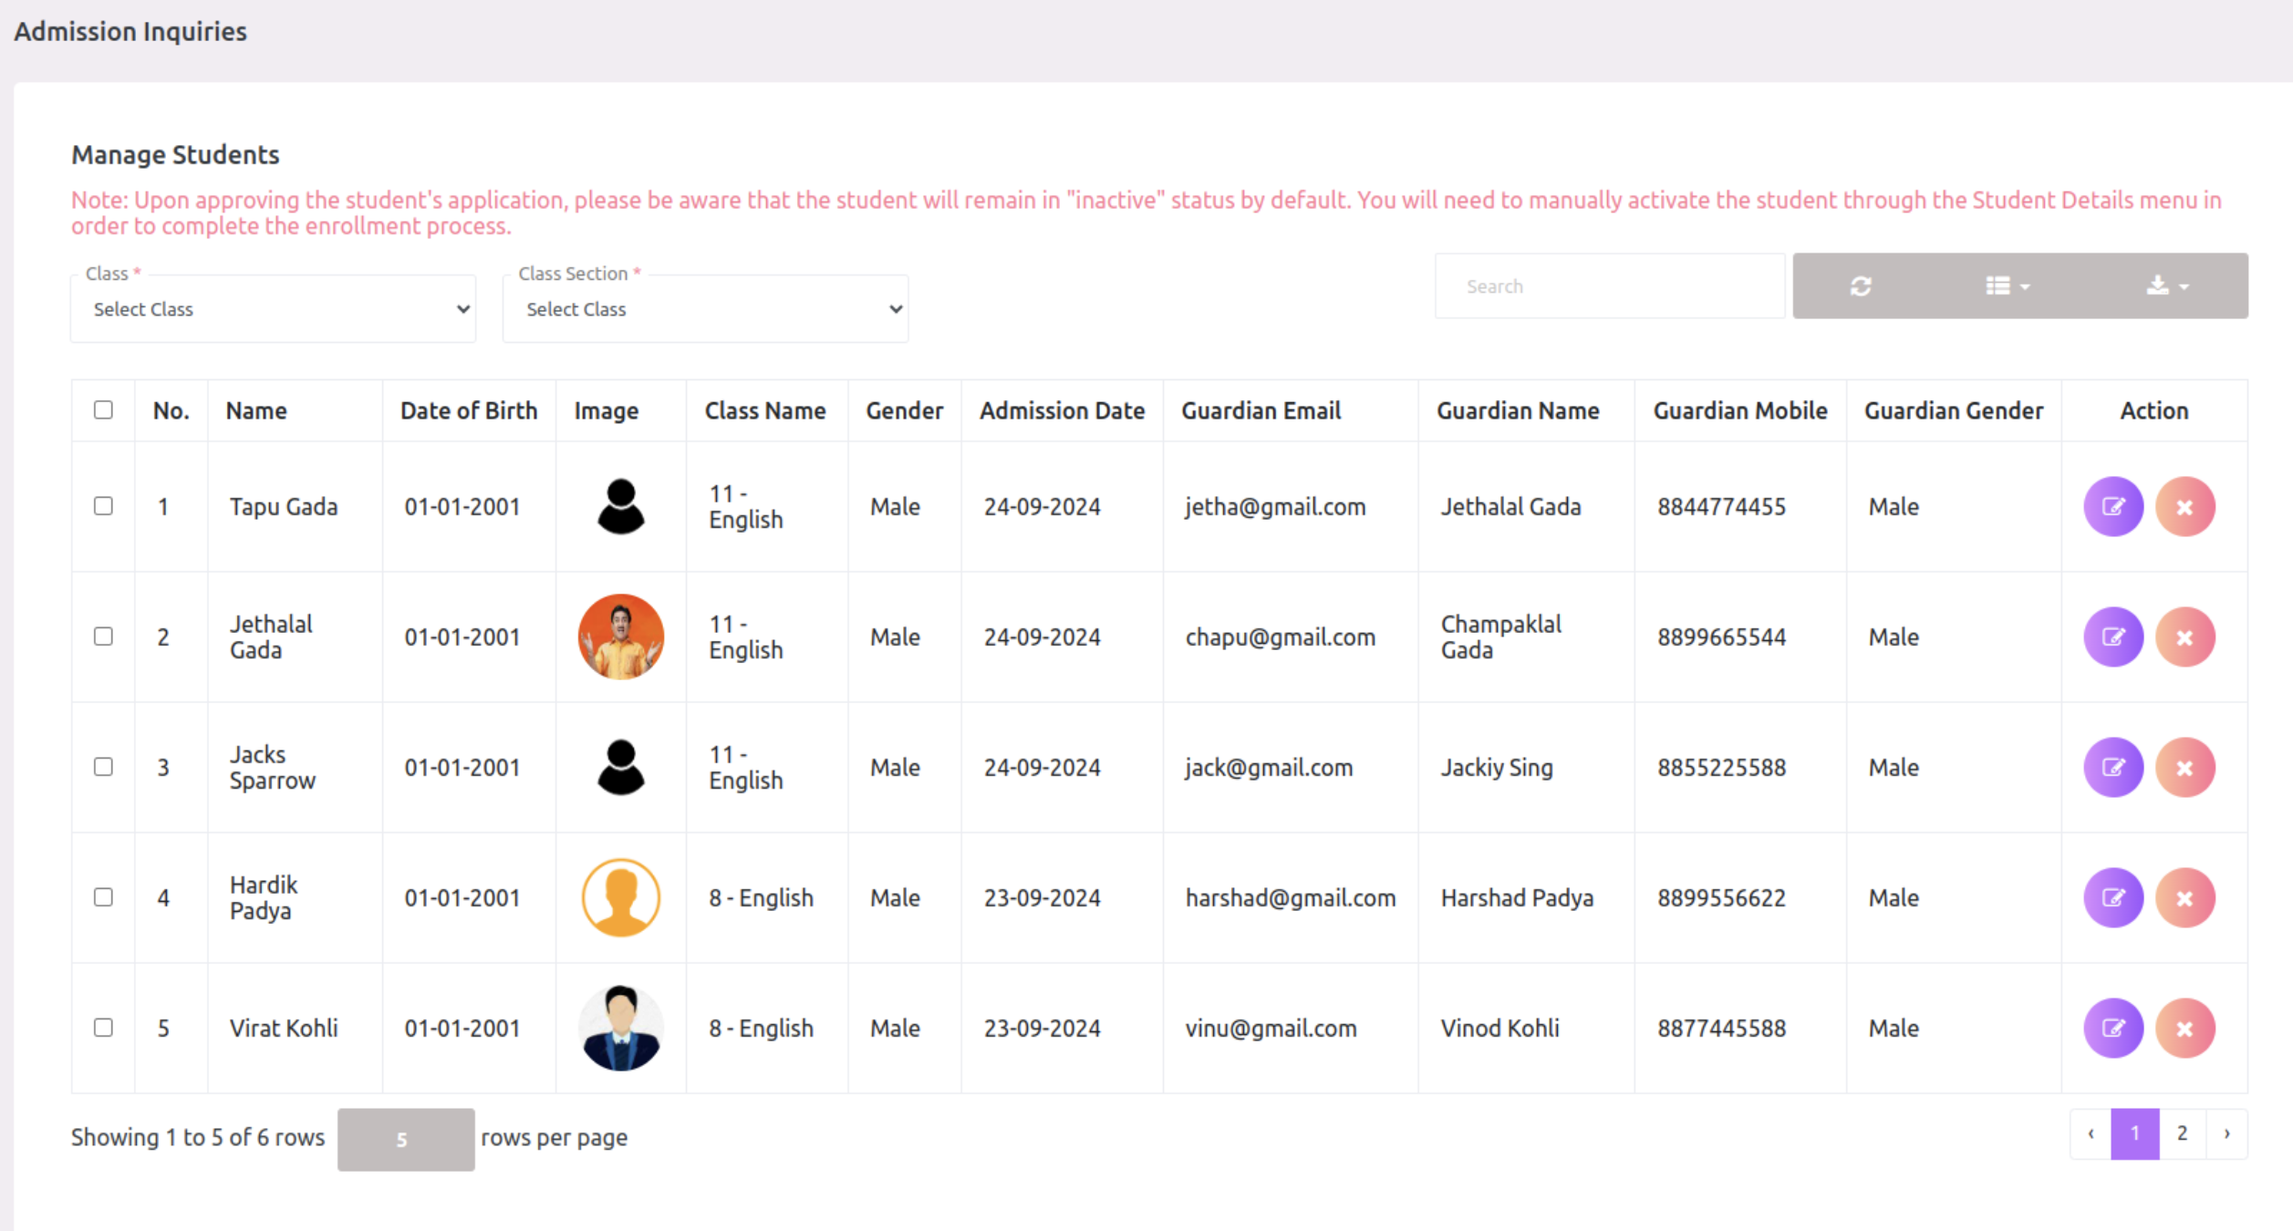
Task: Open the export download dropdown
Action: [x=2166, y=286]
